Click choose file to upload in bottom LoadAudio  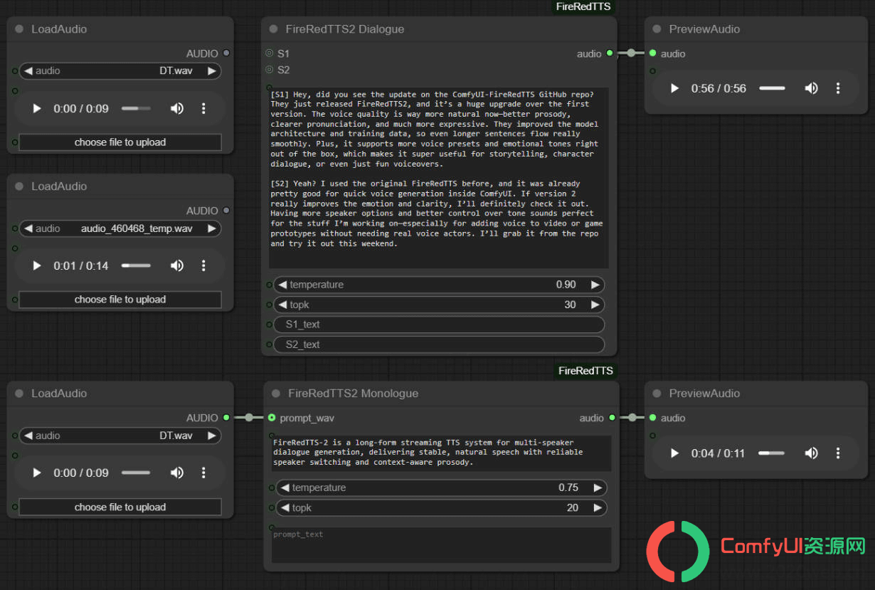[x=120, y=507]
